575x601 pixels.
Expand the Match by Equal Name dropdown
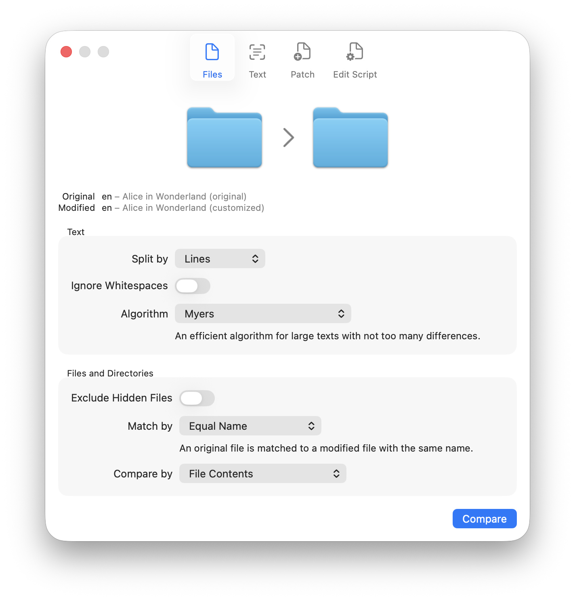pos(250,426)
